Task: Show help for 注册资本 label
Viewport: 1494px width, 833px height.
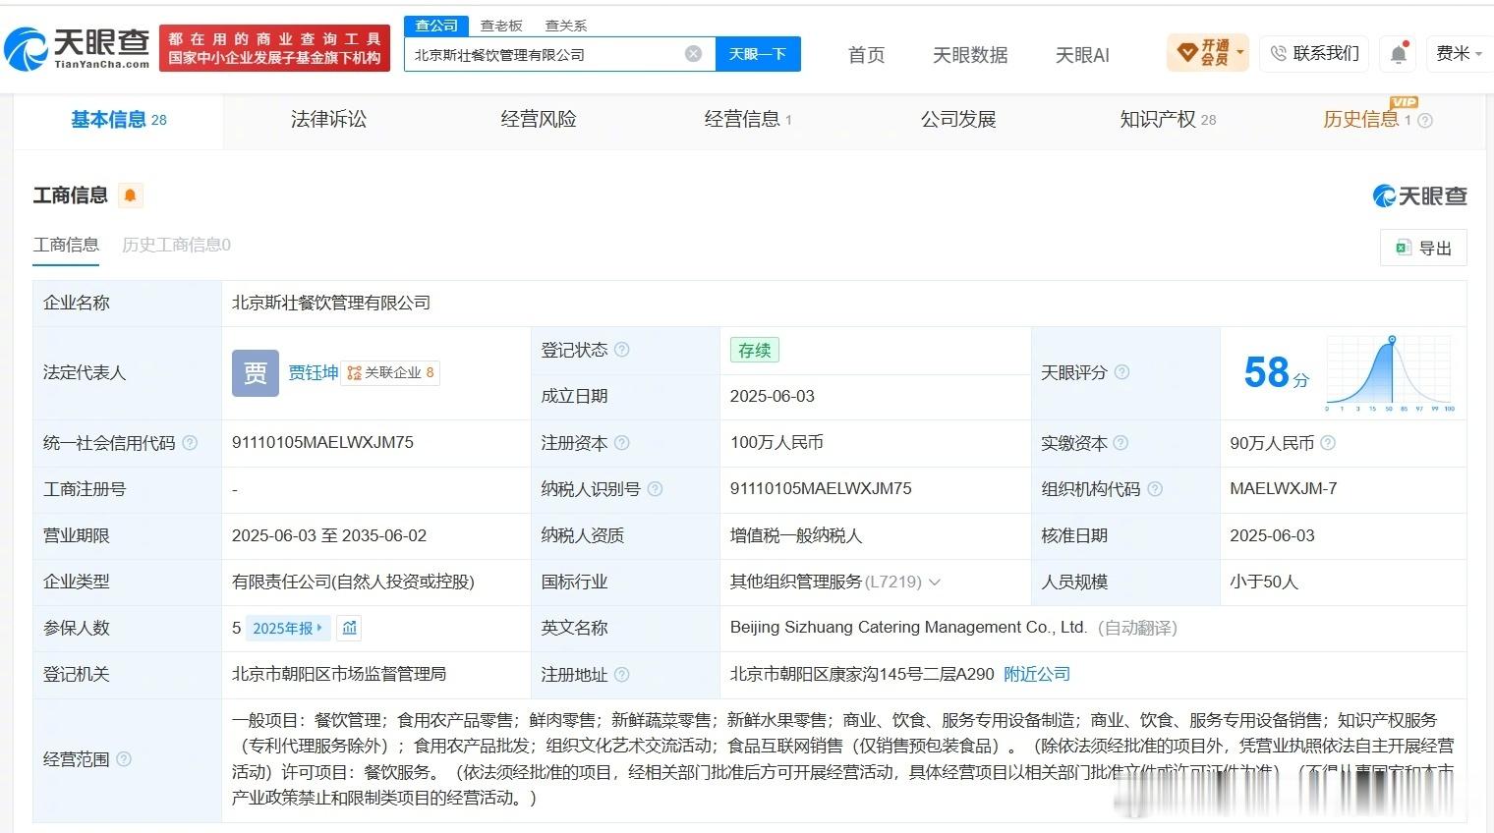Action: (622, 443)
